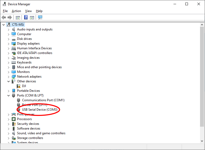
Task: Click the Security devices key icon
Action: click(14, 124)
